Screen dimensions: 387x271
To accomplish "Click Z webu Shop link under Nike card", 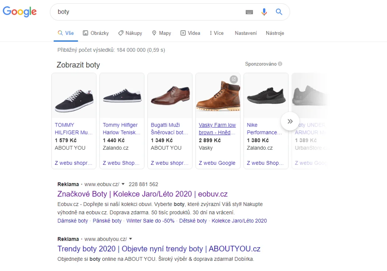I will [x=265, y=163].
